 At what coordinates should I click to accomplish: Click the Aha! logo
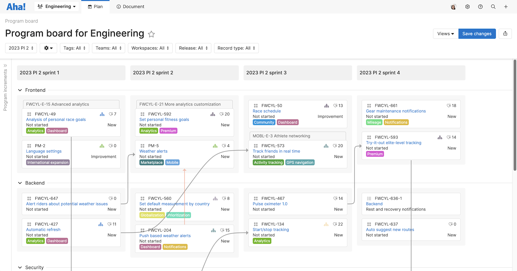(x=16, y=6)
